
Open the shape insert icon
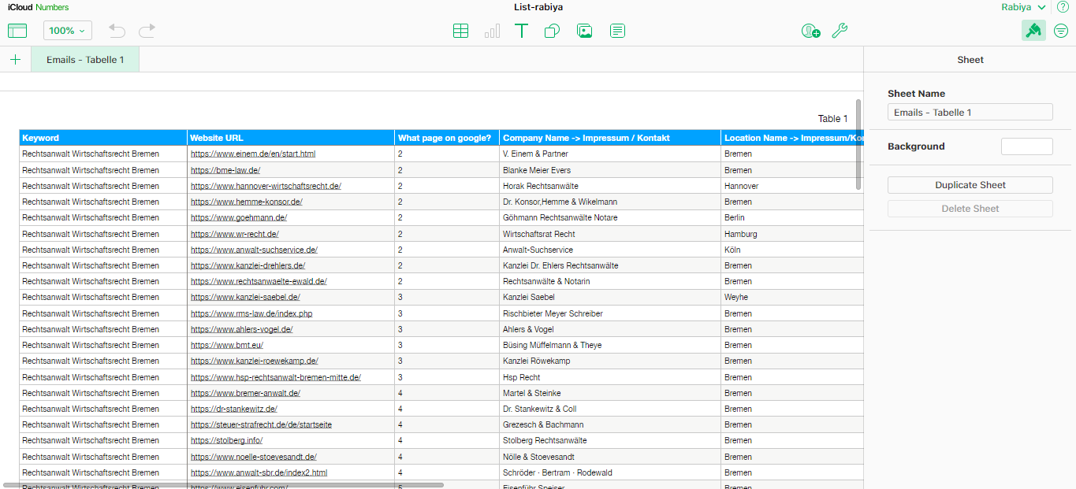(x=552, y=31)
